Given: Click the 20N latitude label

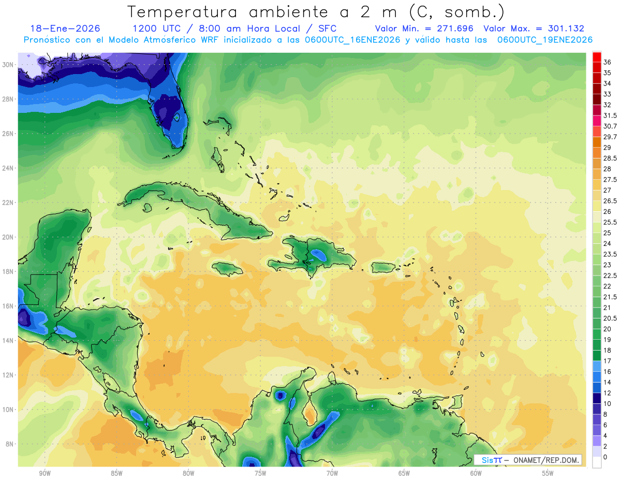Looking at the screenshot, I should pyautogui.click(x=8, y=237).
